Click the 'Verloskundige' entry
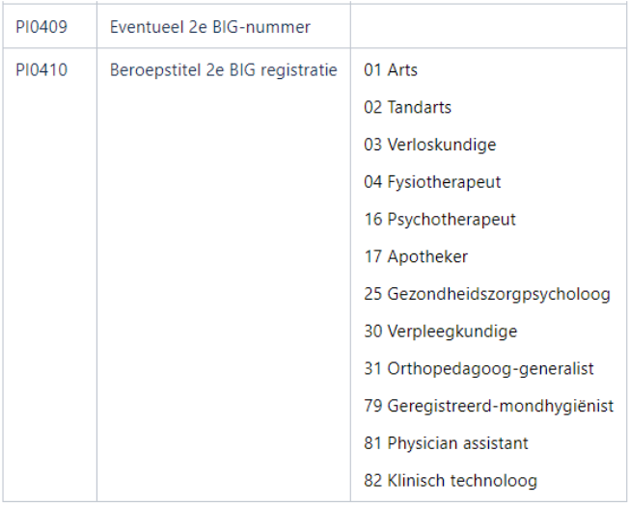Viewport: 630px width, 505px height. [442, 145]
